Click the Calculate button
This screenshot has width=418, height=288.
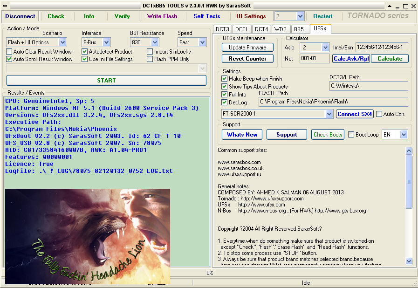click(390, 58)
